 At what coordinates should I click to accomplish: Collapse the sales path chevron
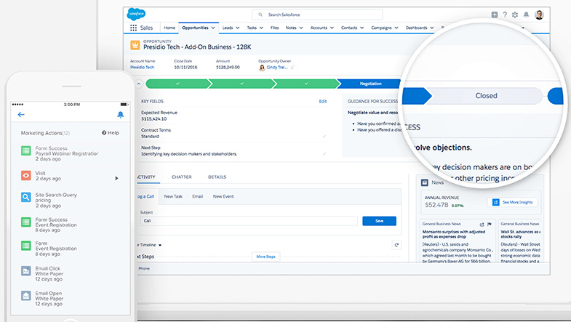tap(139, 84)
